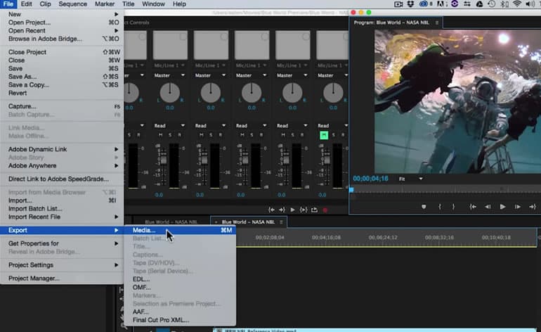Step forward one frame in Program monitor
Image resolution: width=541 pixels, height=332 pixels.
pos(518,207)
